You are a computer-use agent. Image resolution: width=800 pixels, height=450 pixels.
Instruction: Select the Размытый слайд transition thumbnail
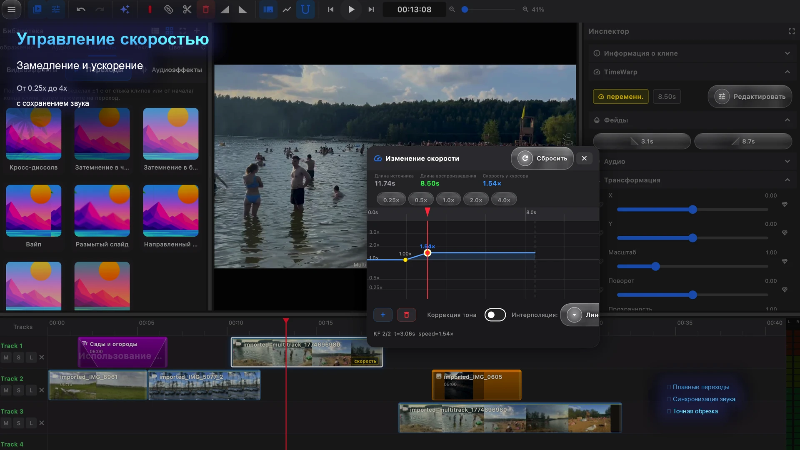(102, 211)
